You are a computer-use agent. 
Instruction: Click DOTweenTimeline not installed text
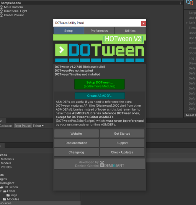(x=77, y=74)
